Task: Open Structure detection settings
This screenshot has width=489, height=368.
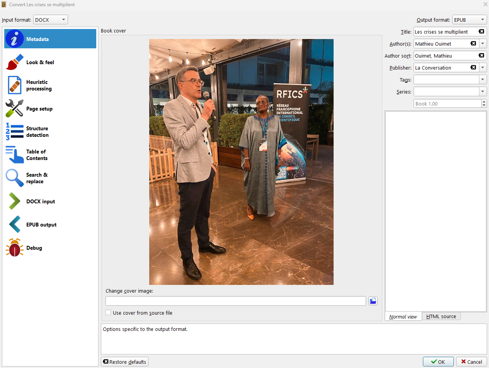Action: click(x=50, y=131)
